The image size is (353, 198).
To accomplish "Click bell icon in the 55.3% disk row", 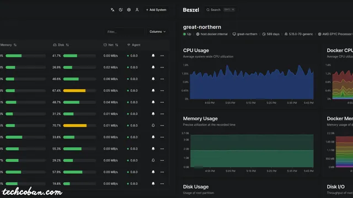I will tap(153, 148).
